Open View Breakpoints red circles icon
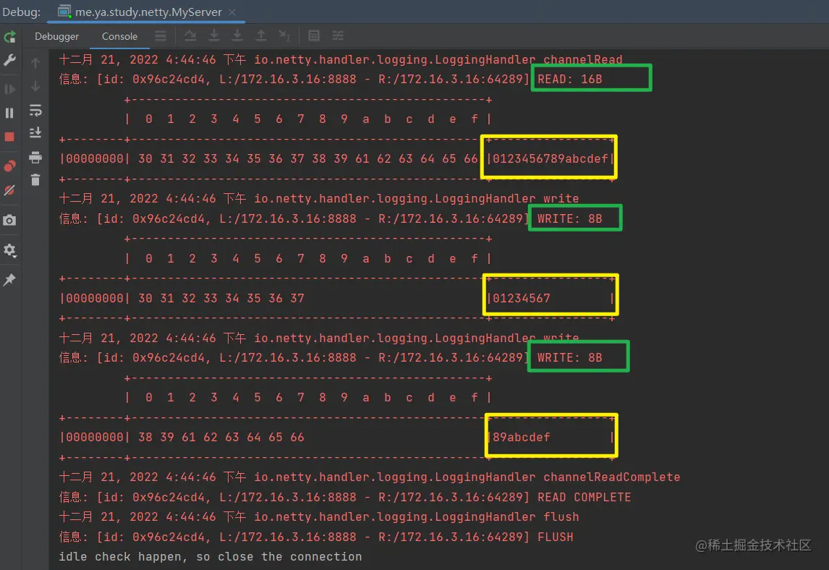This screenshot has height=570, width=829. tap(9, 166)
